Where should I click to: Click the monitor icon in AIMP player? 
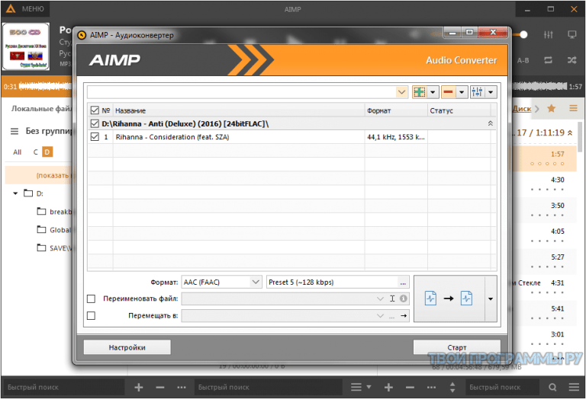pyautogui.click(x=572, y=35)
